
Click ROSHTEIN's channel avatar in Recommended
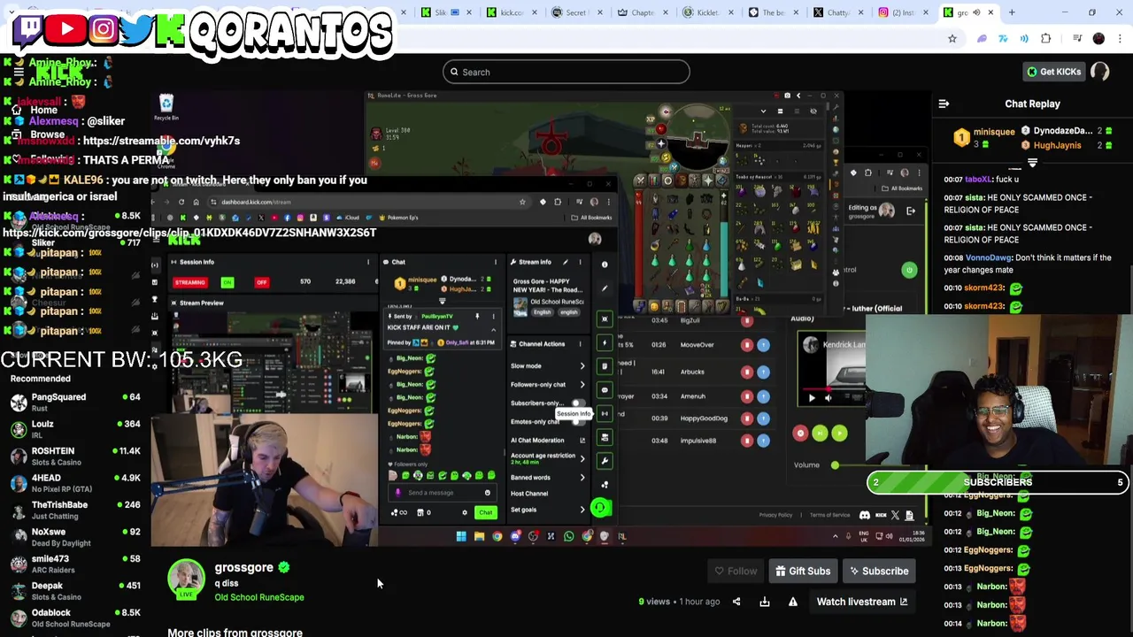(19, 457)
